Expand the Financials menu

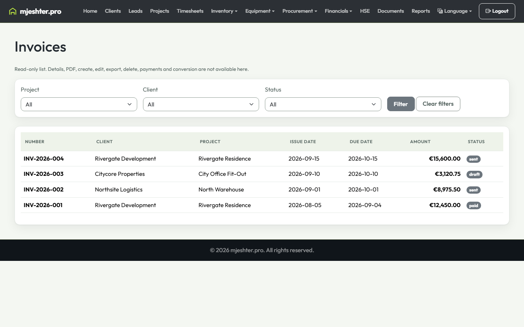[338, 11]
